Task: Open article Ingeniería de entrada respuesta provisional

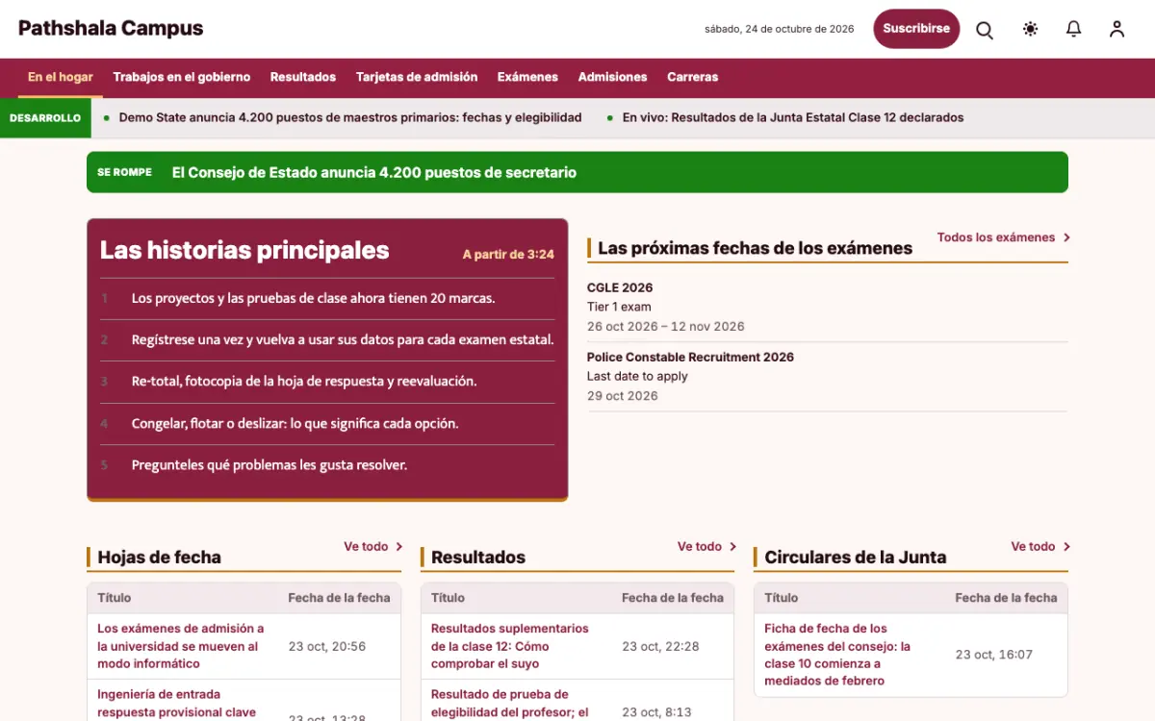Action: (x=177, y=703)
